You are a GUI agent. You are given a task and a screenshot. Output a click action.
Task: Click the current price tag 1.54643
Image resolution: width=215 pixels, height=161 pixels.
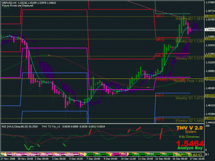209,30
